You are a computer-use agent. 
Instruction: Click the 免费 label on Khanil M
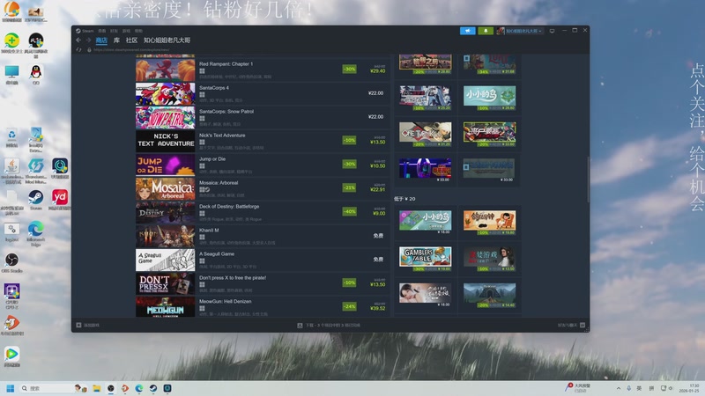[378, 236]
